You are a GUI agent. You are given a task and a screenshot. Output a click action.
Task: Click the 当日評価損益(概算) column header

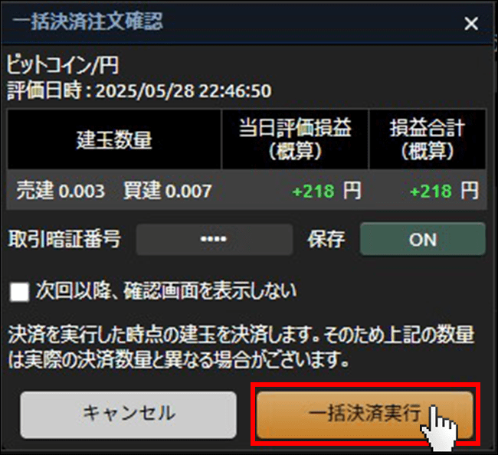pos(295,139)
